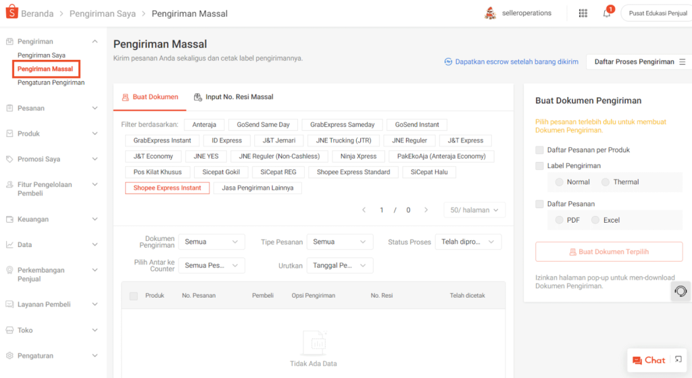Screen dimensions: 692x378
Task: Open the Pilih Antar ke Counter dropdown
Action: pos(212,266)
